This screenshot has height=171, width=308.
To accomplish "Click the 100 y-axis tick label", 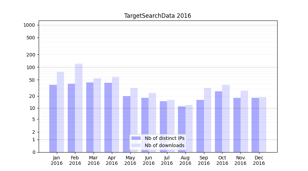I will pyautogui.click(x=31, y=67).
